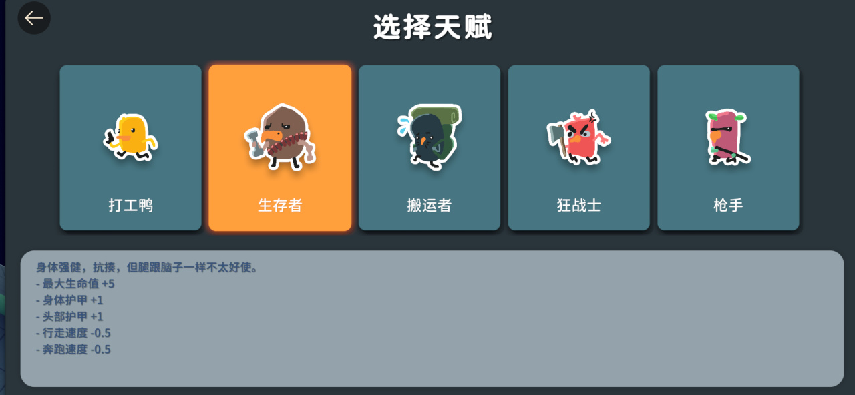855x395 pixels.
Task: Click the 身体护甲 +1 stat line
Action: (70, 300)
